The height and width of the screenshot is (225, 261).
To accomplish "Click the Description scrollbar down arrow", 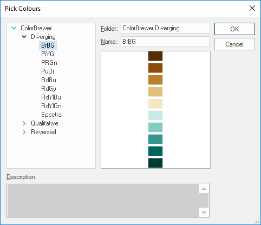I will tap(204, 213).
